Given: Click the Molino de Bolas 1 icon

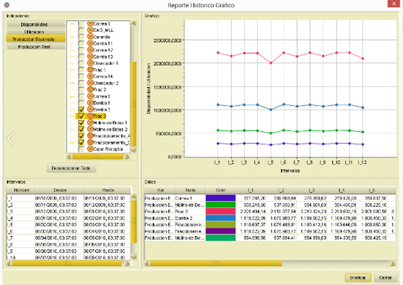Looking at the screenshot, I should 90,122.
